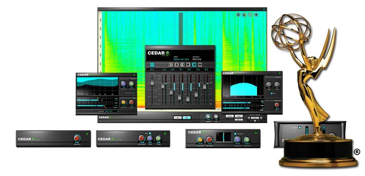Toggle tracking on the frequency/bandwidth strip
Image resolution: width=365 pixels, height=176 pixels.
click(x=235, y=134)
